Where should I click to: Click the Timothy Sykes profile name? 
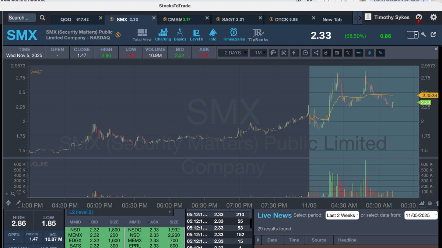(392, 17)
